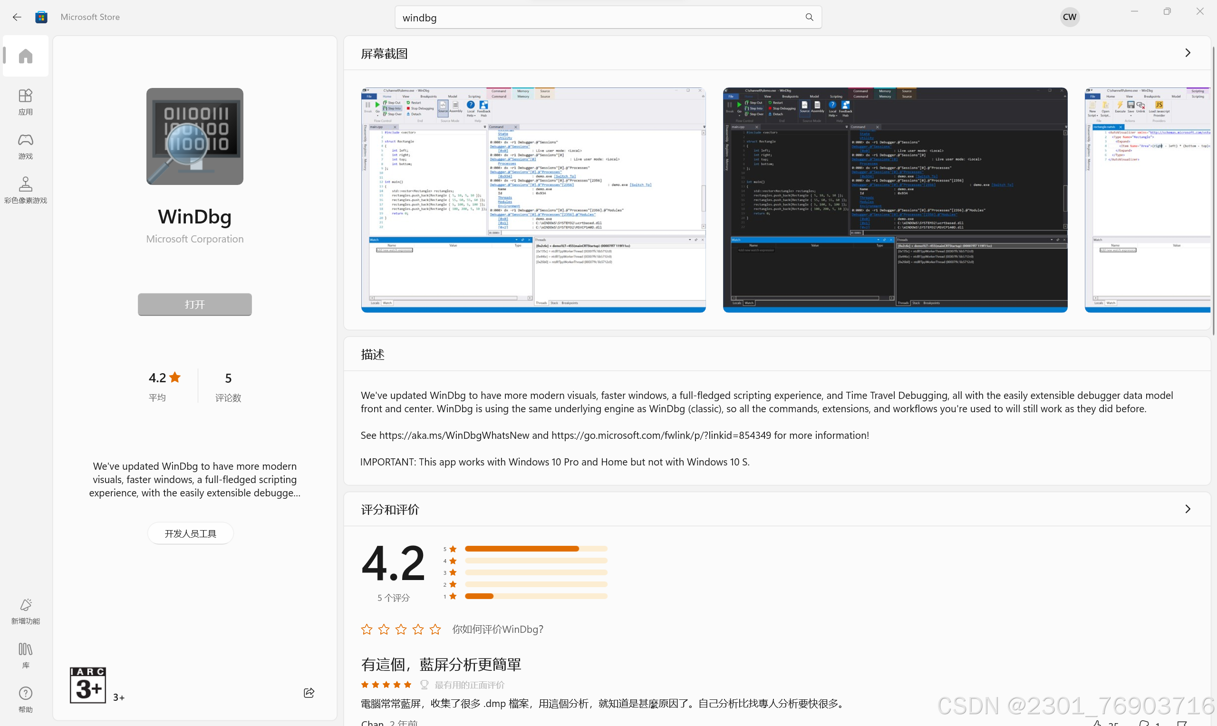Click the 打开 (Open) button
Screen dimensions: 1217x726
pyautogui.click(x=195, y=304)
